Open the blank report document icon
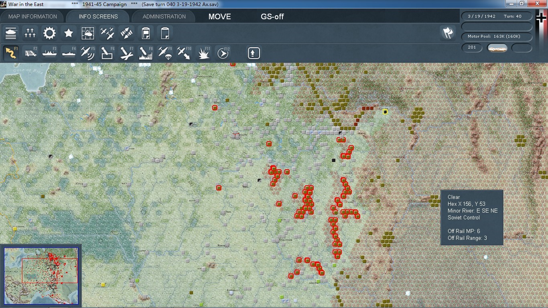This screenshot has height=308, width=548. coord(165,33)
